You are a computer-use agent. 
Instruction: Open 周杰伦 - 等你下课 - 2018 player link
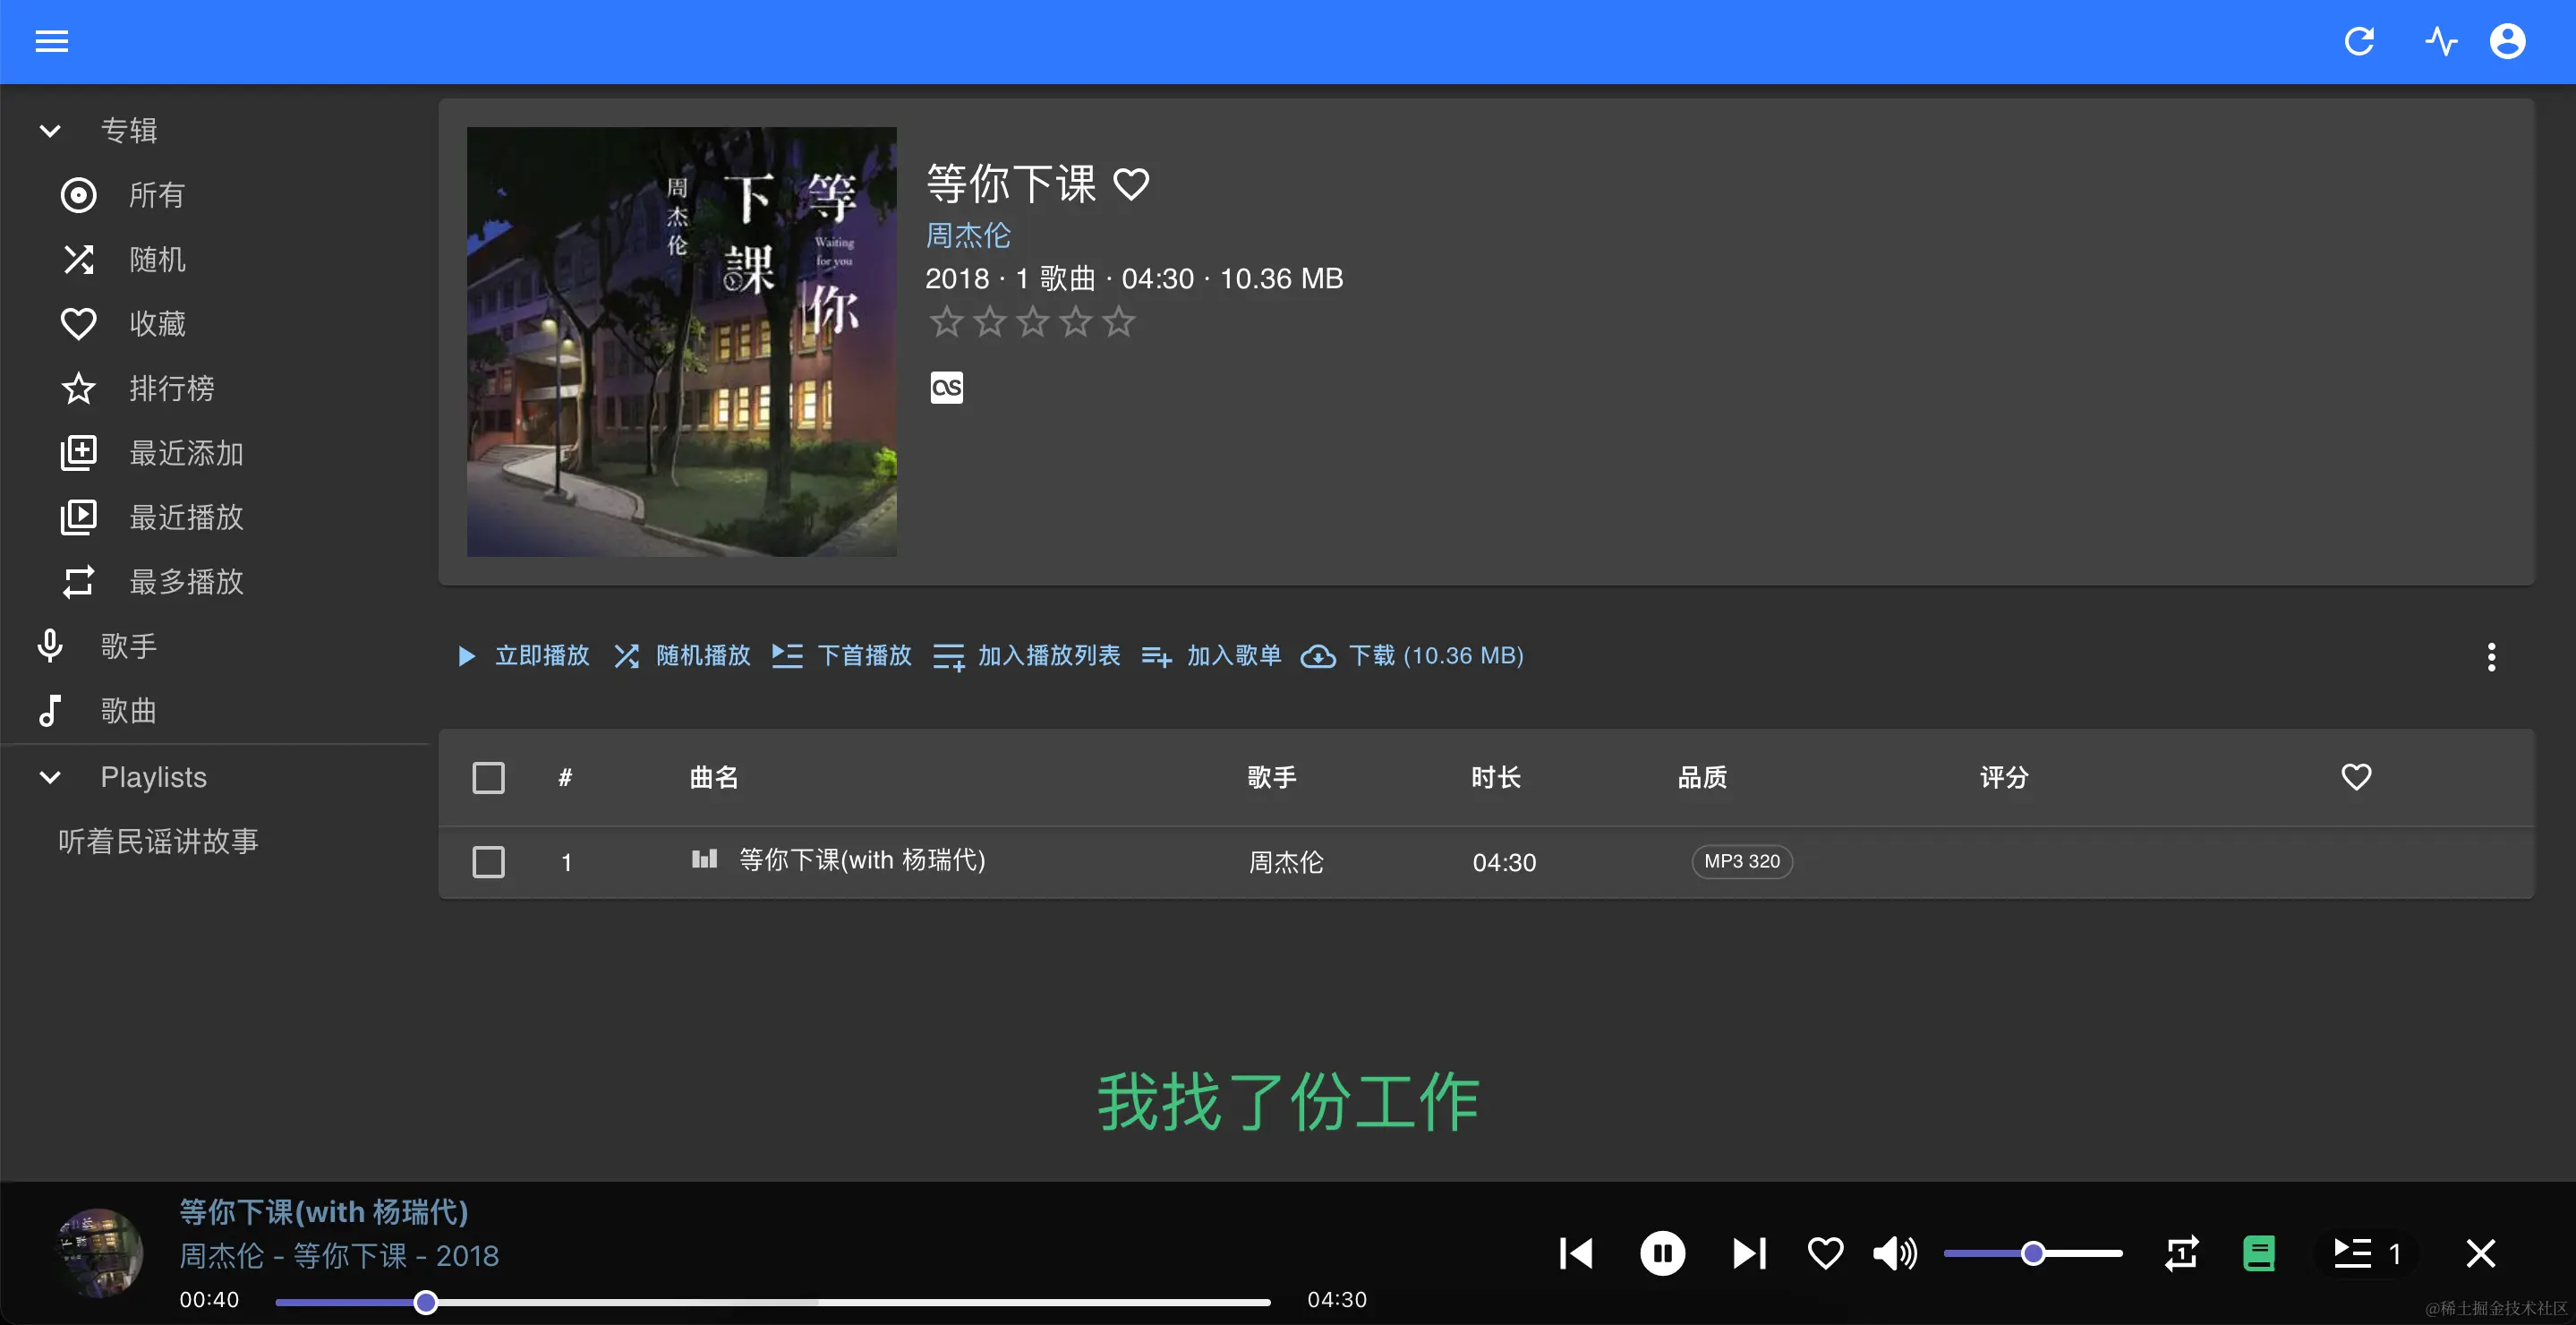(x=339, y=1256)
